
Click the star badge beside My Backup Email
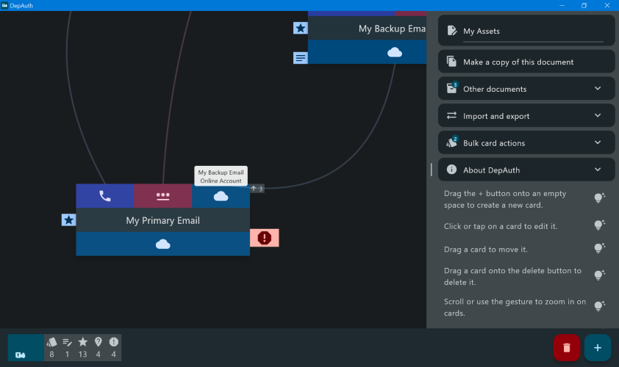[x=300, y=28]
